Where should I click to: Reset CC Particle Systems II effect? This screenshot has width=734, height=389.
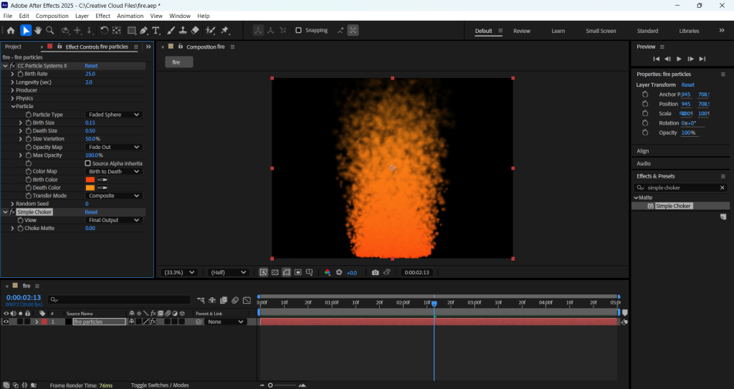(x=91, y=66)
